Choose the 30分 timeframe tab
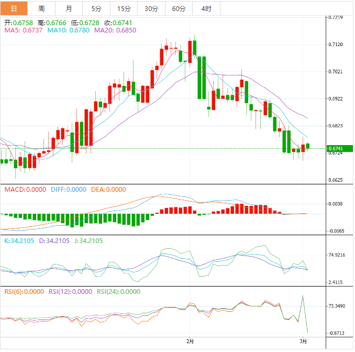 tap(151, 8)
